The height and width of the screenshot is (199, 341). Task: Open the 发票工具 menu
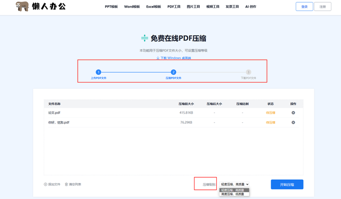click(232, 6)
